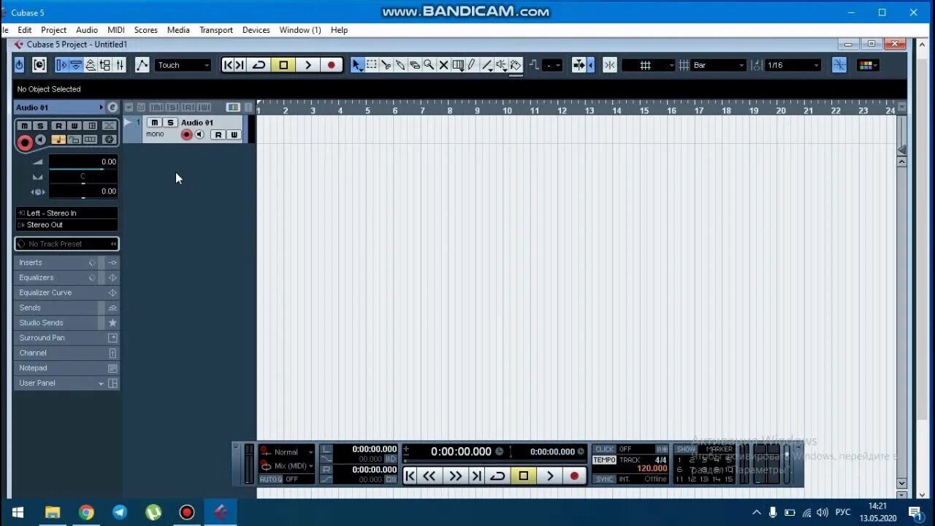Select the Mute X tool

tap(443, 65)
